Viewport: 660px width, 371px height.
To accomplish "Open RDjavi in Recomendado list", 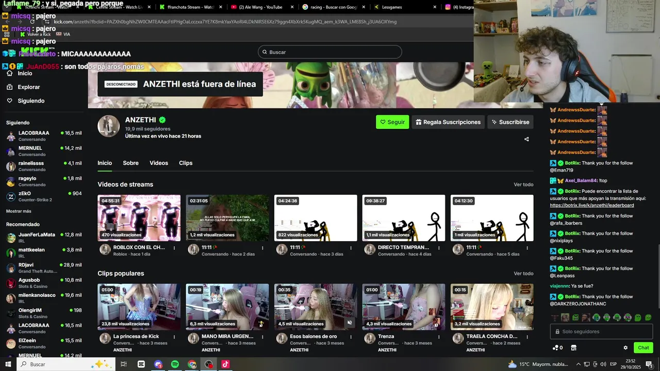I will click(44, 268).
